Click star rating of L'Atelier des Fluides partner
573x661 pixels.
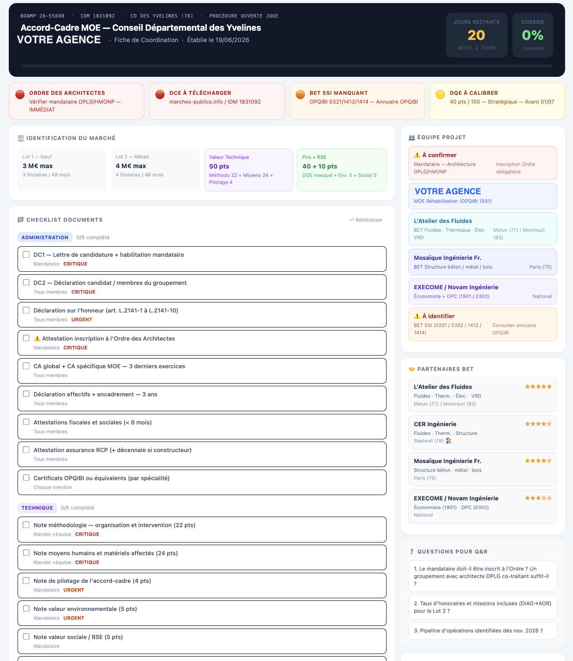click(x=538, y=387)
